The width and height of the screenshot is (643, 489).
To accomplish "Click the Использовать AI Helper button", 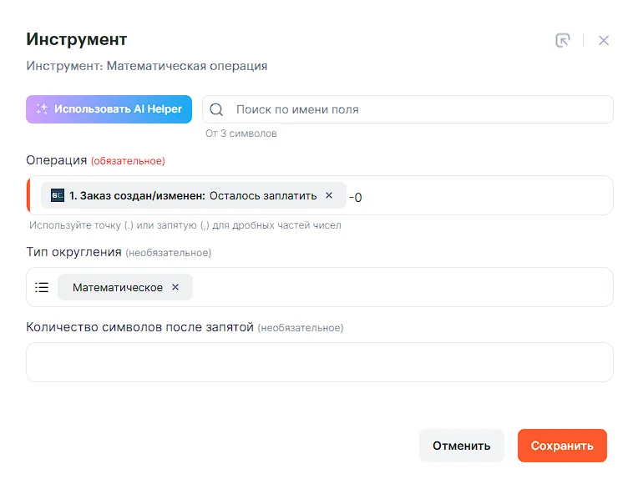I will pyautogui.click(x=109, y=109).
